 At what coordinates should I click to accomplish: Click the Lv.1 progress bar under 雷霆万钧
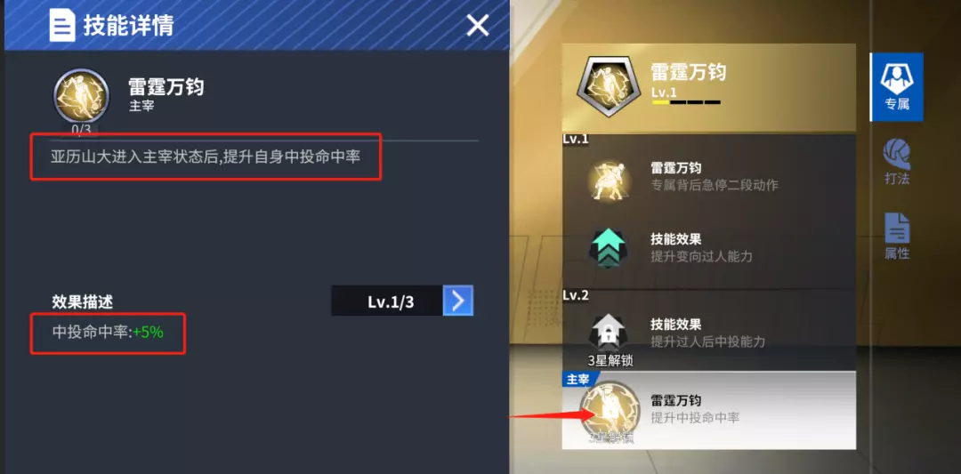pyautogui.click(x=686, y=102)
